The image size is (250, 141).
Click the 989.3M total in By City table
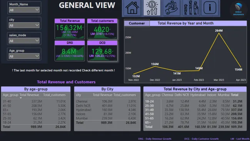coord(107,123)
